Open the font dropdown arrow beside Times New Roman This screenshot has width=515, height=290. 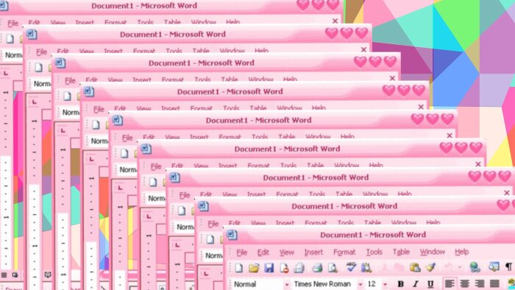click(360, 284)
